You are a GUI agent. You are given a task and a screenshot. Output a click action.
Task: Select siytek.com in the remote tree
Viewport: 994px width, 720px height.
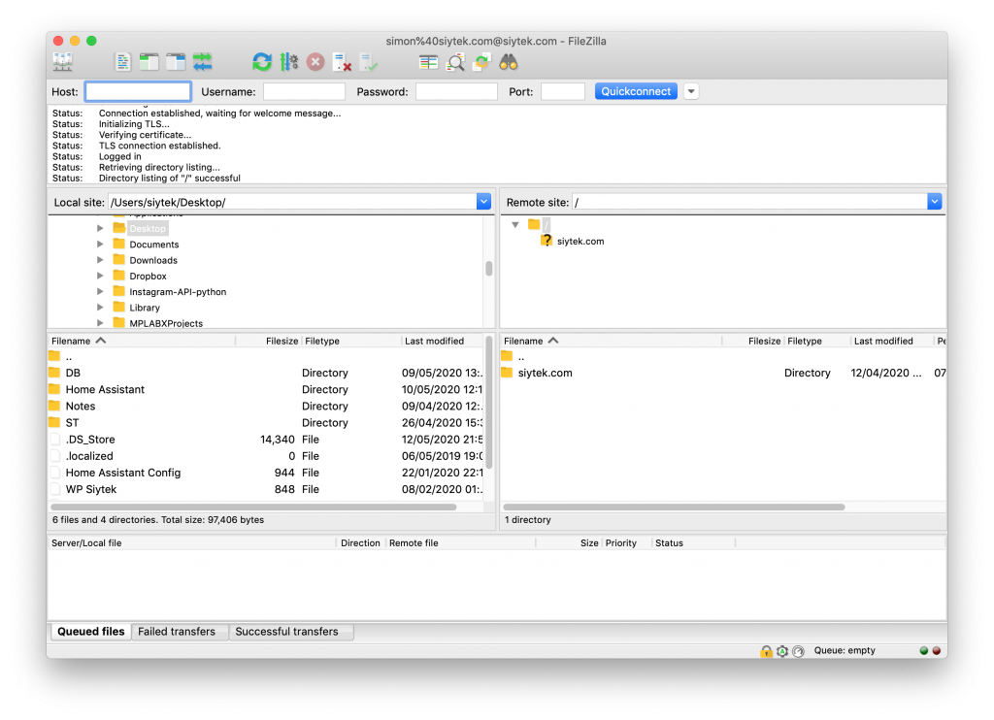[x=580, y=241]
